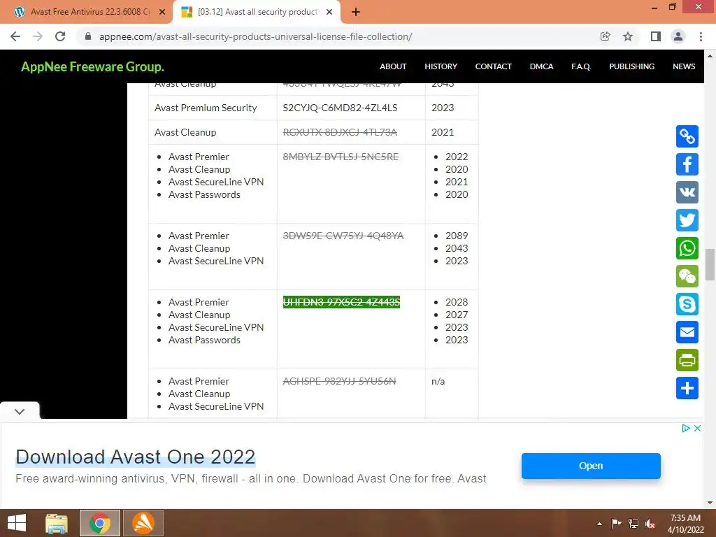Open the CONTACT menu item
The height and width of the screenshot is (537, 716).
click(x=493, y=66)
